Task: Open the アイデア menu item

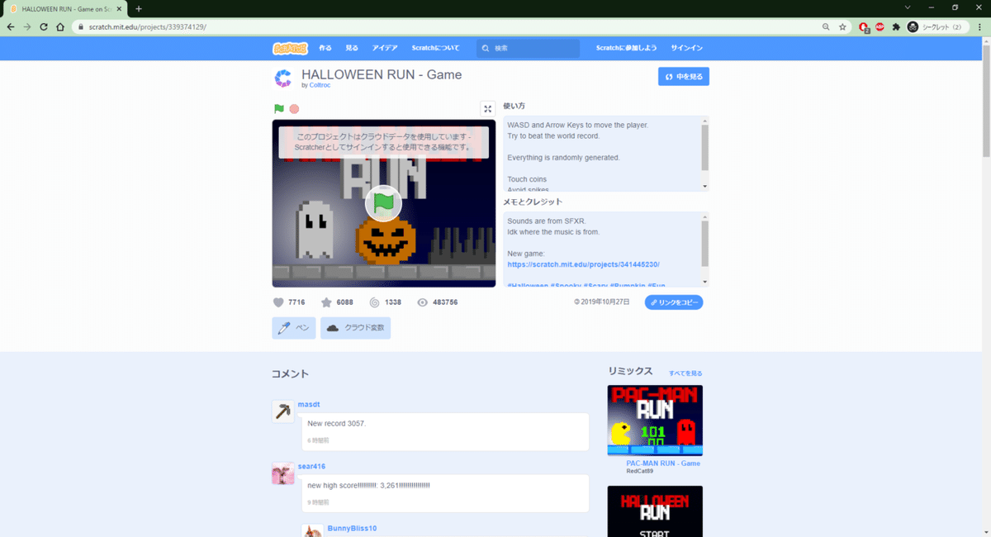Action: click(385, 48)
